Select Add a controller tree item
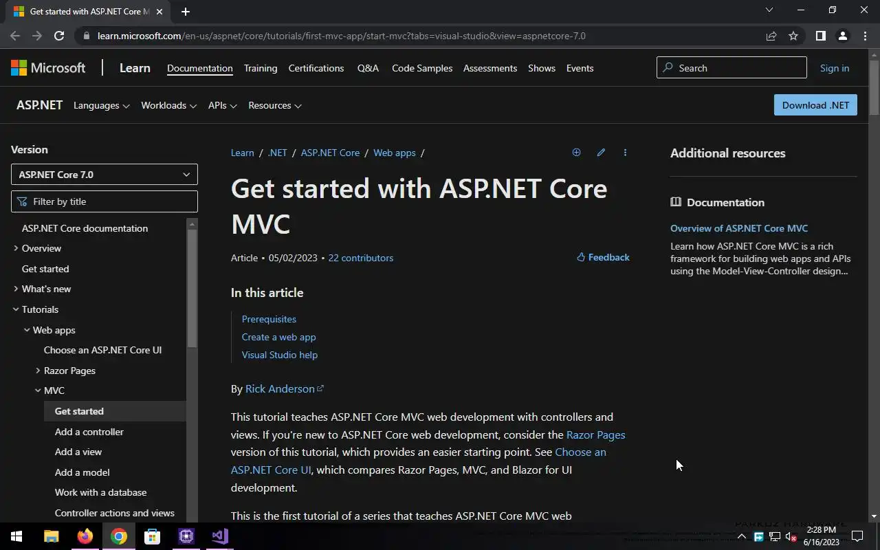880x550 pixels. [x=89, y=432]
